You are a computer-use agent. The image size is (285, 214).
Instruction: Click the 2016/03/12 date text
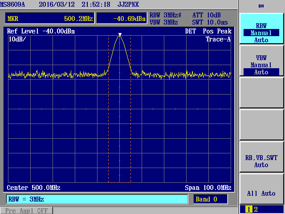pyautogui.click(x=57, y=4)
